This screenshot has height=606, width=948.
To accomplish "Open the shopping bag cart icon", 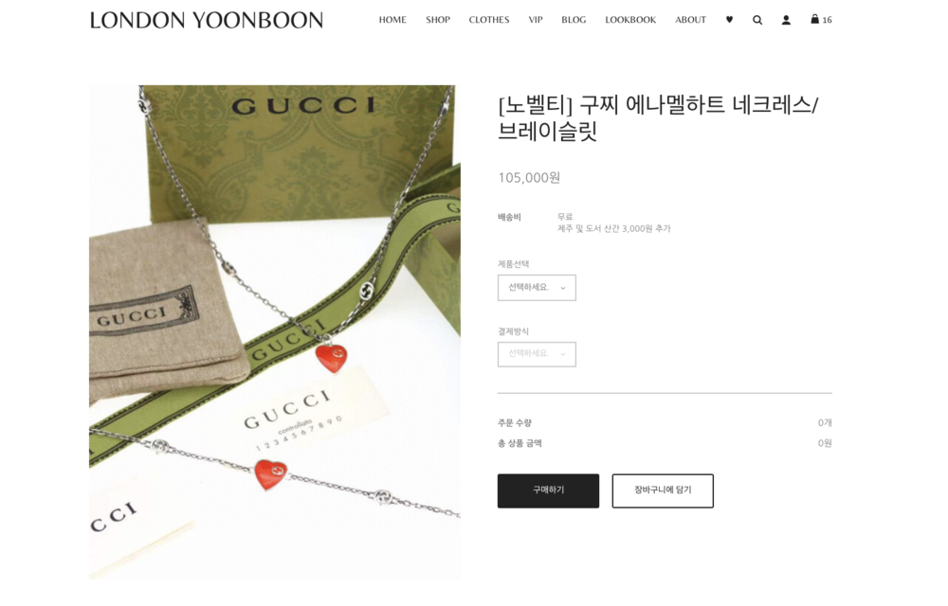I will pos(814,19).
